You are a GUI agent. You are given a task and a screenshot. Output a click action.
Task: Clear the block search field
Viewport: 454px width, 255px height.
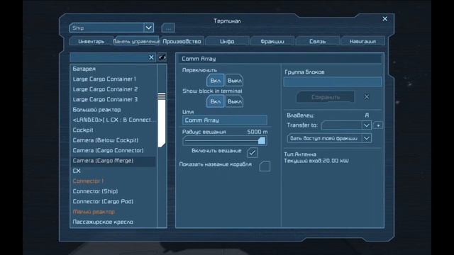151,57
